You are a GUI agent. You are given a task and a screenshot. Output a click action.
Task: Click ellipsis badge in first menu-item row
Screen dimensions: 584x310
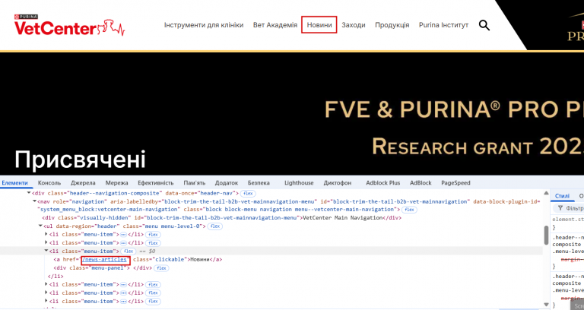[123, 235]
